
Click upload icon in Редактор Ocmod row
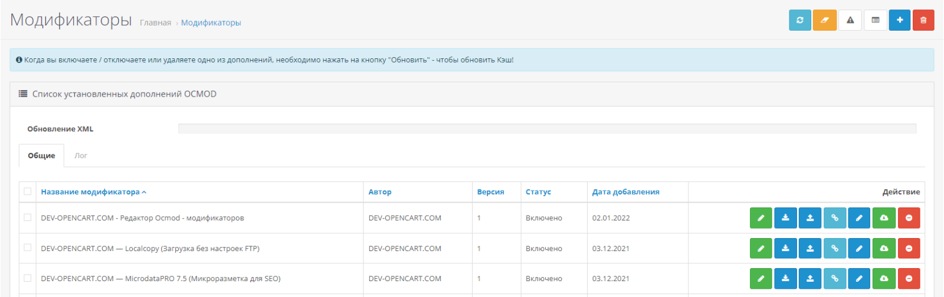coord(810,218)
